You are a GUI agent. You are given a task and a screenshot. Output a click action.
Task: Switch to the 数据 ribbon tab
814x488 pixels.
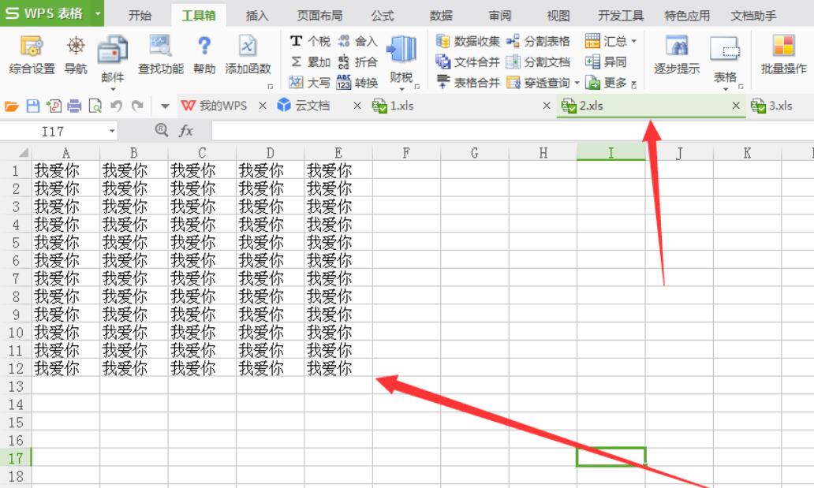coord(441,16)
